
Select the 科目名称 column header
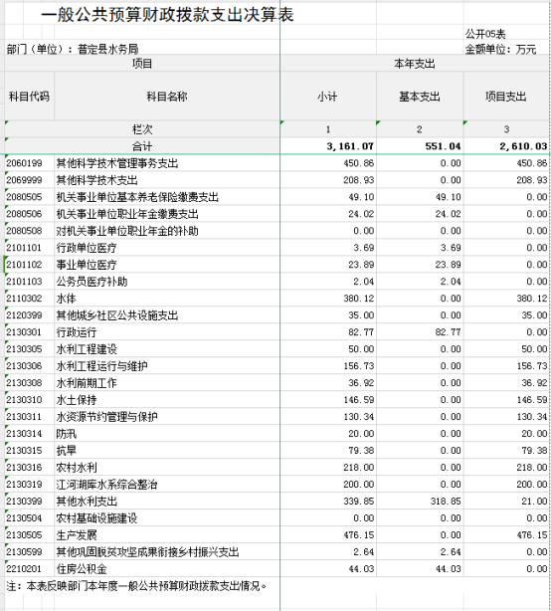point(167,97)
